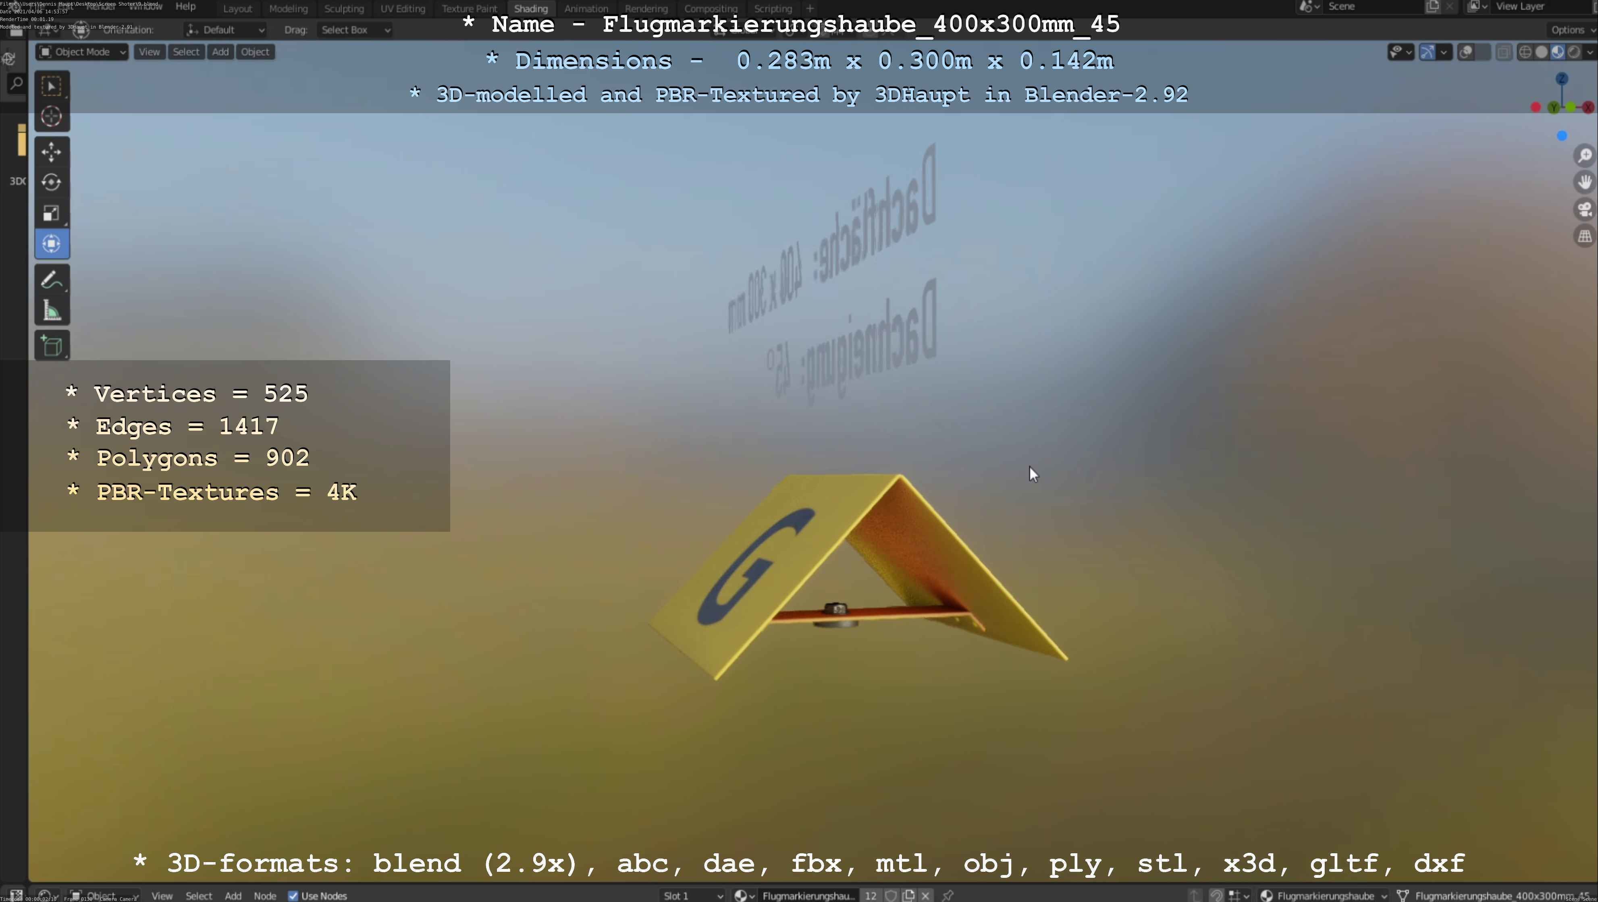Click the new scene copy icon

coord(1432,7)
